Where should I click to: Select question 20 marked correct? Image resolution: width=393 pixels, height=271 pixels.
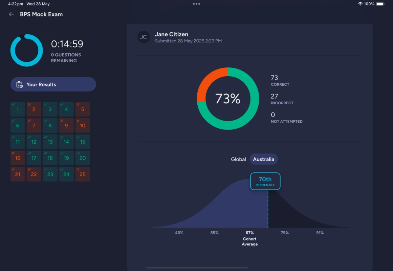(83, 158)
